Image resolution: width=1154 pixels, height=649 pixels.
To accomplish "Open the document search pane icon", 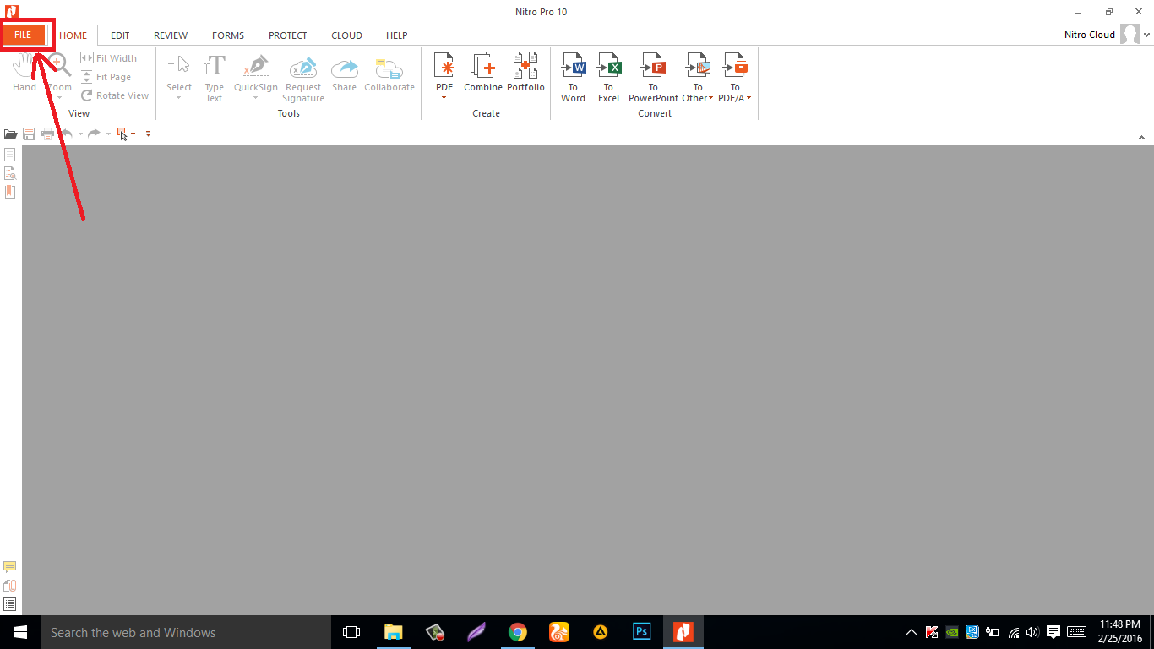I will 10,173.
